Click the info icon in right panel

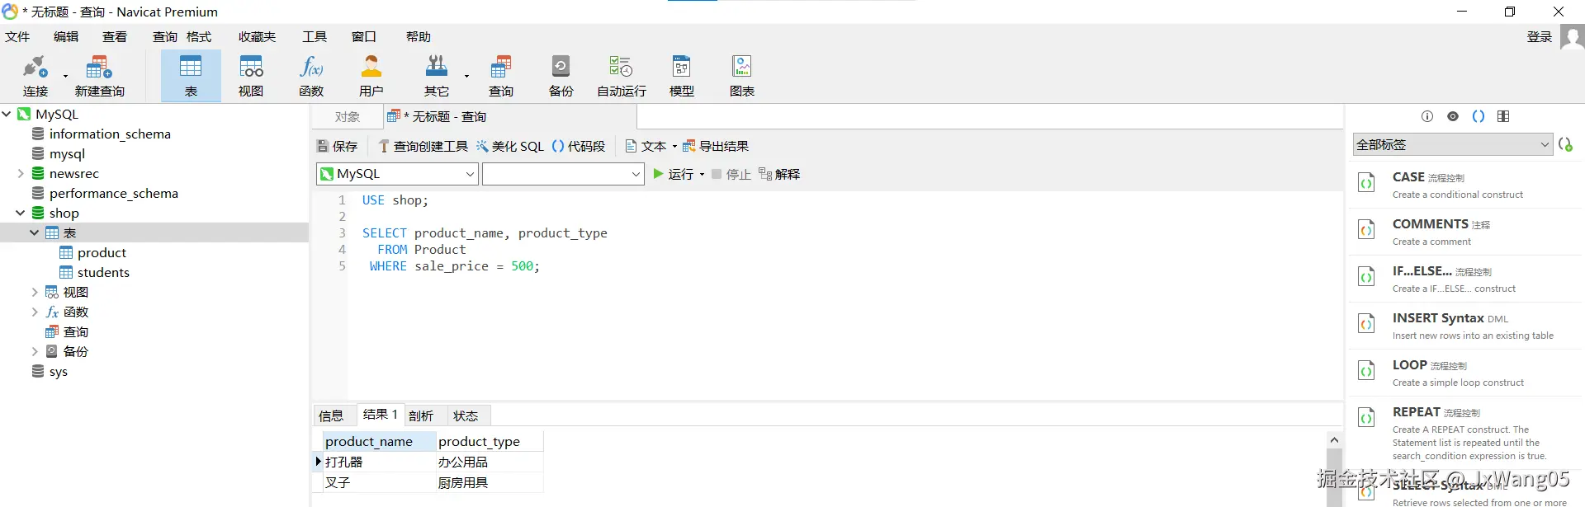[x=1427, y=116]
